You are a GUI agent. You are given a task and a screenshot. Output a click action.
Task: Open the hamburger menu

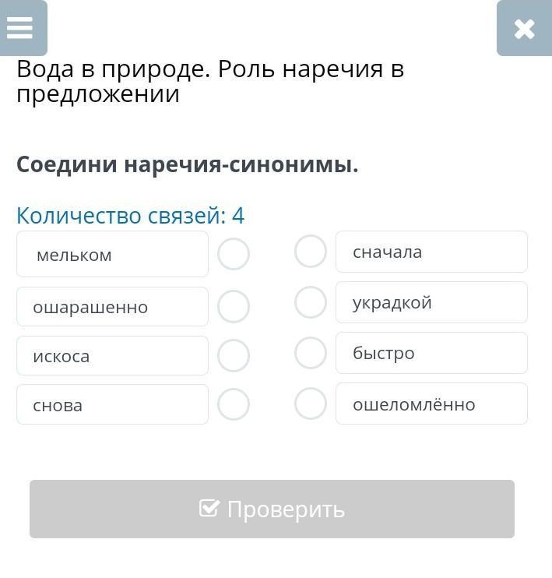click(x=21, y=28)
